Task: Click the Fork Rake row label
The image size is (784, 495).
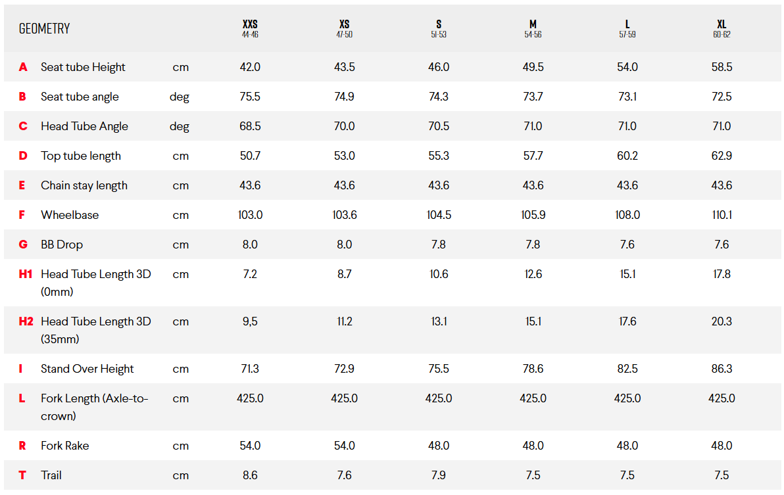Action: coord(64,446)
